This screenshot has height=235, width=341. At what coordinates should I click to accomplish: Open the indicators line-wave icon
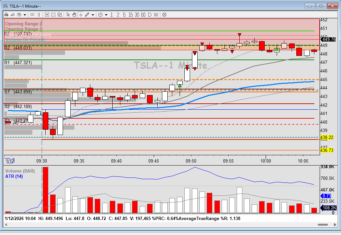coord(13,15)
